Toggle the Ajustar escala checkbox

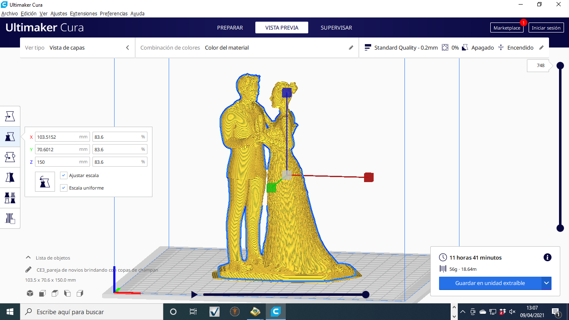pyautogui.click(x=64, y=175)
